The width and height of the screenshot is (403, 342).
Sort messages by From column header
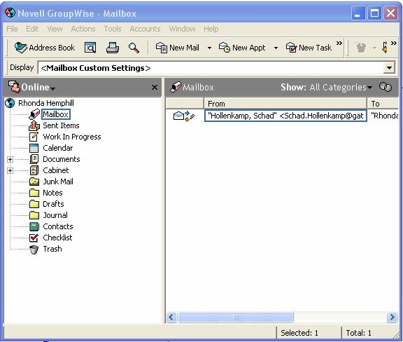pos(285,104)
